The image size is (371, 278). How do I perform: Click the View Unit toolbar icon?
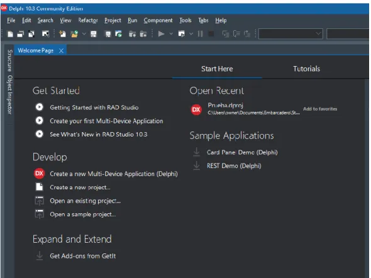[10, 34]
